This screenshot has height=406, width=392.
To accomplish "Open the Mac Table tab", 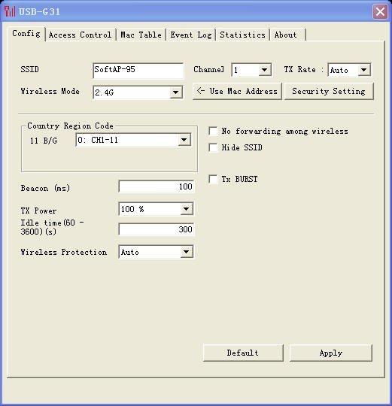I will pyautogui.click(x=141, y=35).
